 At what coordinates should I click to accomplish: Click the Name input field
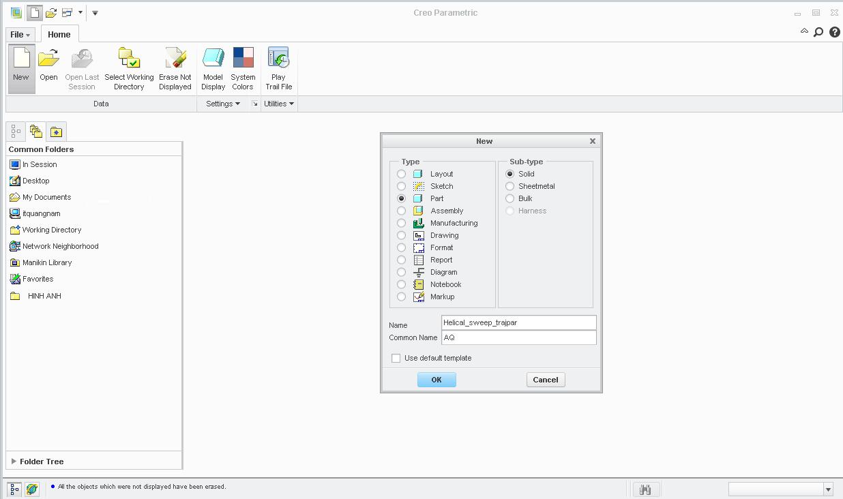pyautogui.click(x=519, y=322)
